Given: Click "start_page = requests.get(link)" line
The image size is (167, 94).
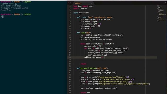Looking at the screenshot, I should (95, 70).
